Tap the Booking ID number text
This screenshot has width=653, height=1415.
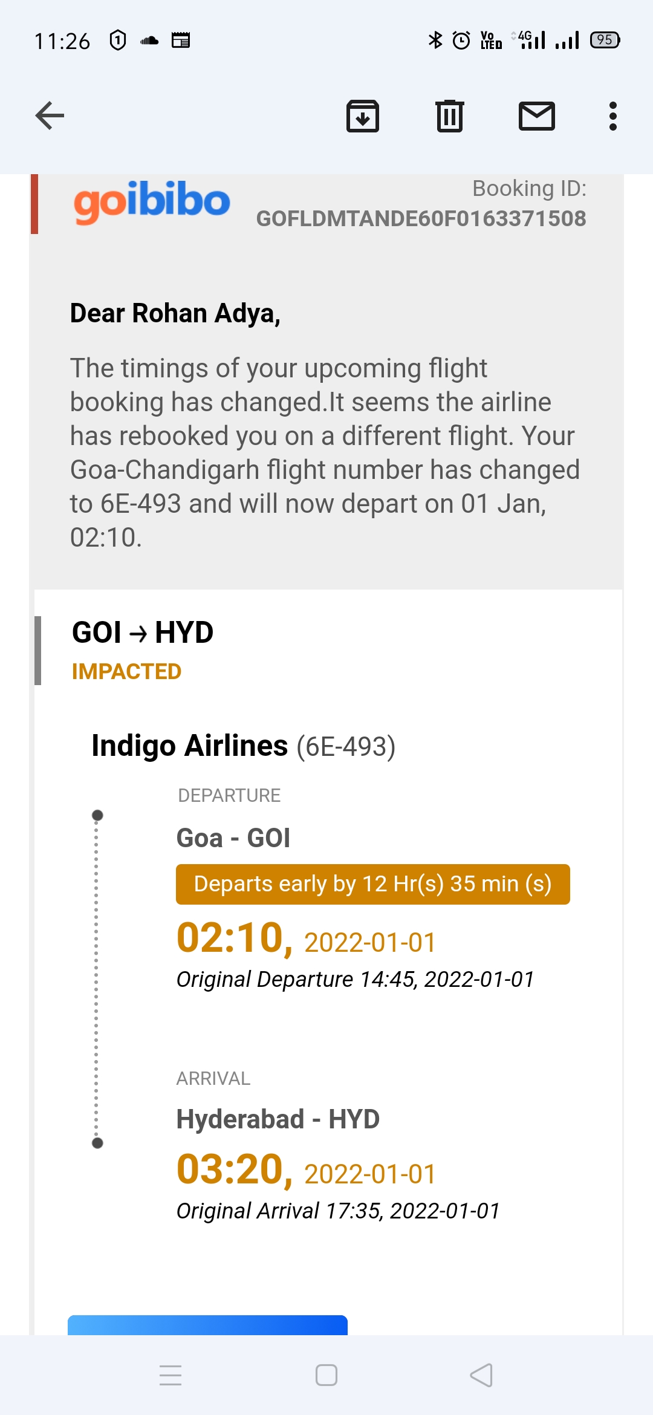[421, 218]
